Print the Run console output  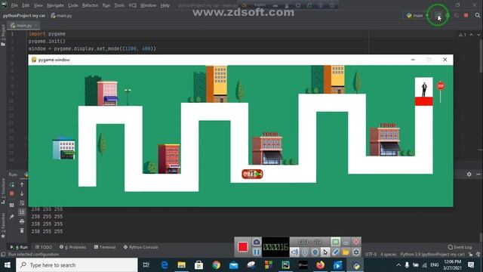click(22, 221)
